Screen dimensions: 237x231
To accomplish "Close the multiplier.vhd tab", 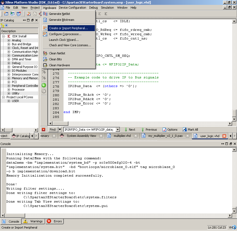I will point(136,136).
